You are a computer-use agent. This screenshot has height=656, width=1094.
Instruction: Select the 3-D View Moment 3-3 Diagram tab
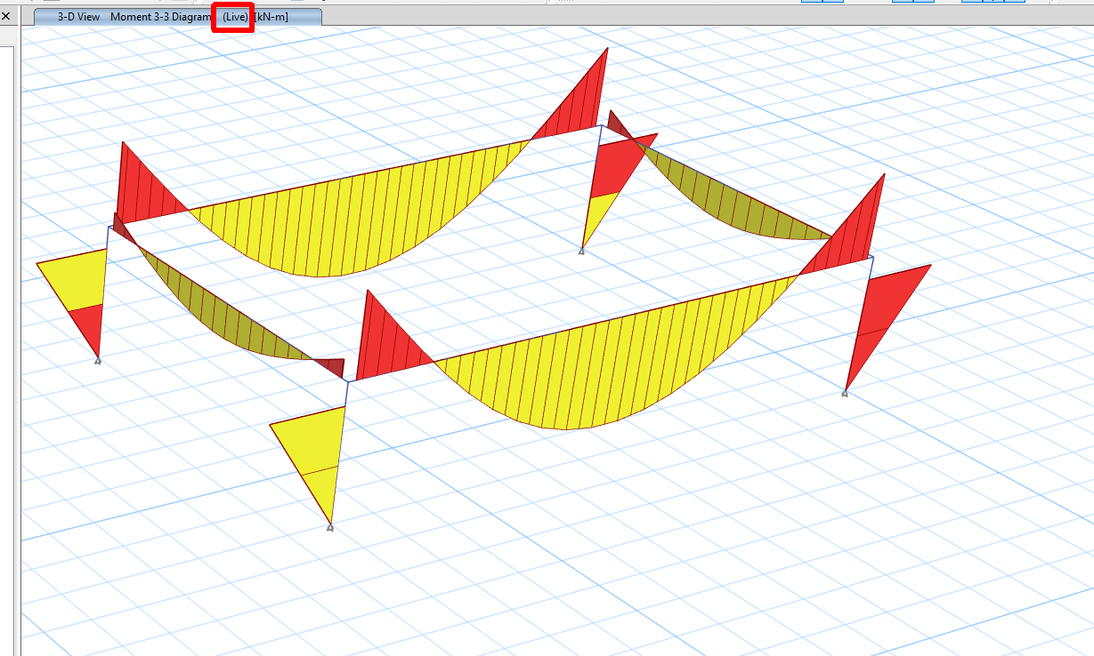[x=177, y=17]
